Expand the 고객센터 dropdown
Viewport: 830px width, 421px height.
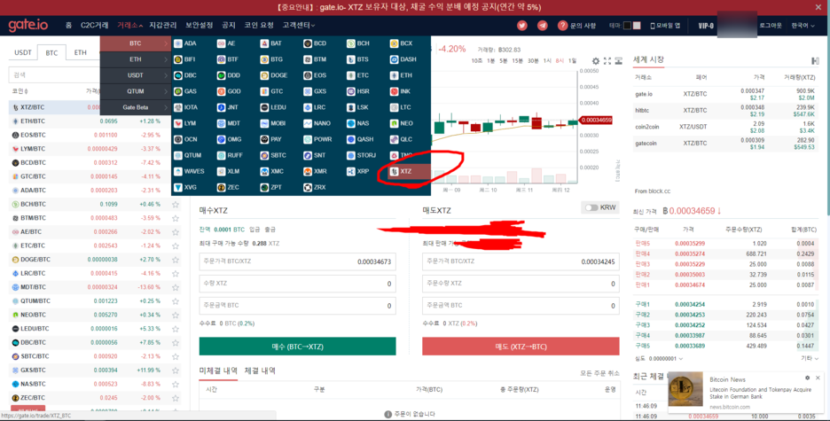click(x=299, y=26)
